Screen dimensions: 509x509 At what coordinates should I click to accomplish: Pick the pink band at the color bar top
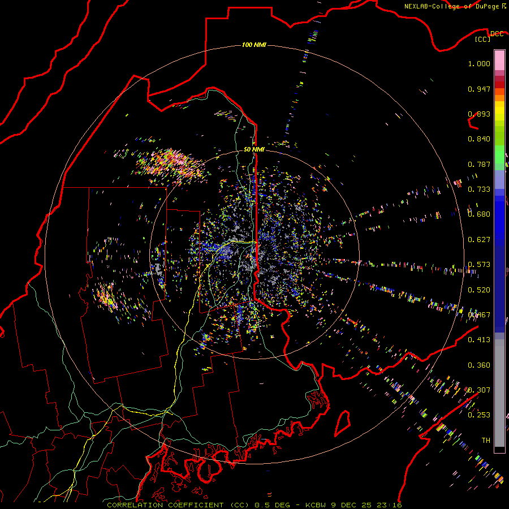click(x=499, y=60)
